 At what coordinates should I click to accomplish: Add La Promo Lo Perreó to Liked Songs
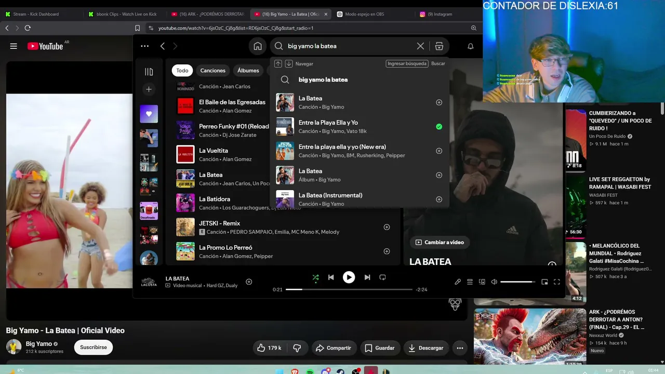[x=387, y=251]
